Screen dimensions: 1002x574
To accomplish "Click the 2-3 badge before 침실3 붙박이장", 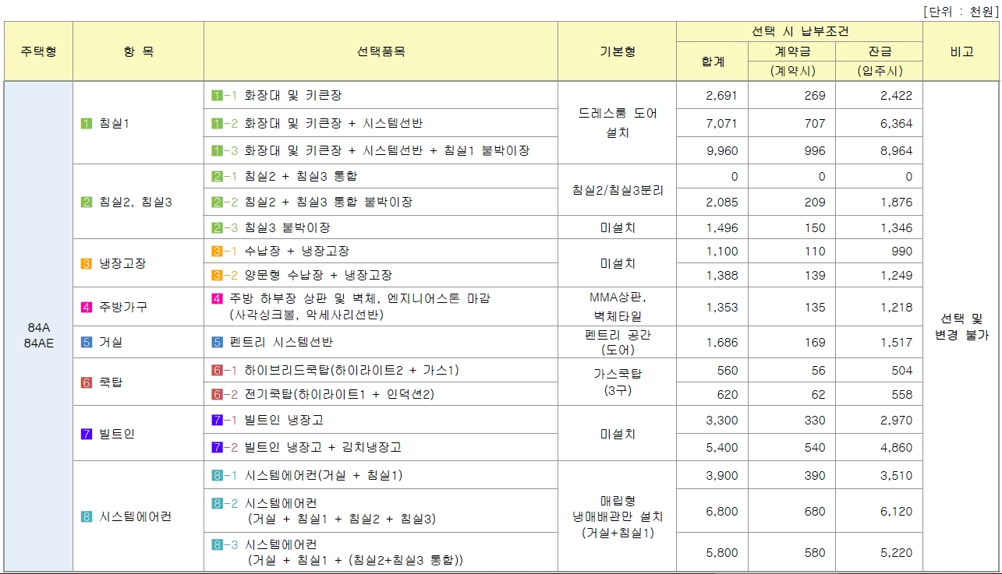I will click(225, 228).
